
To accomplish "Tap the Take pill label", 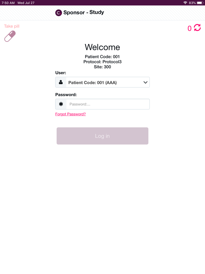I will click(12, 26).
